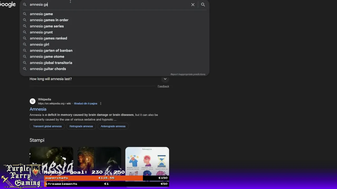Click the chevron next to amnesia question

(x=165, y=79)
